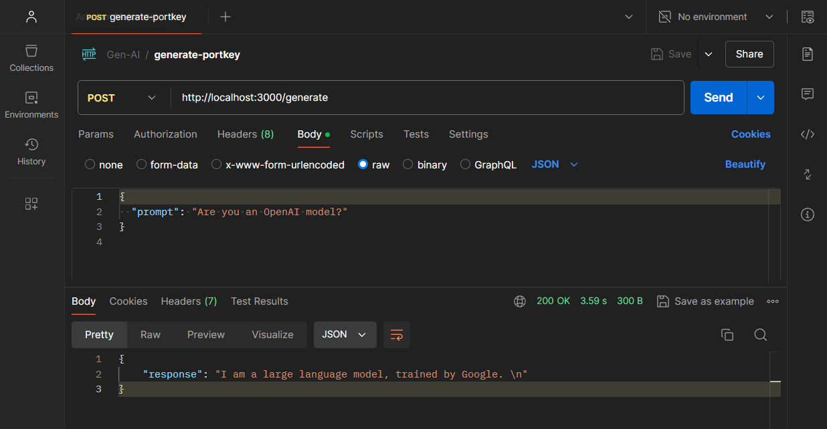Open the comments icon in right sidebar
The width and height of the screenshot is (827, 429).
coord(808,94)
